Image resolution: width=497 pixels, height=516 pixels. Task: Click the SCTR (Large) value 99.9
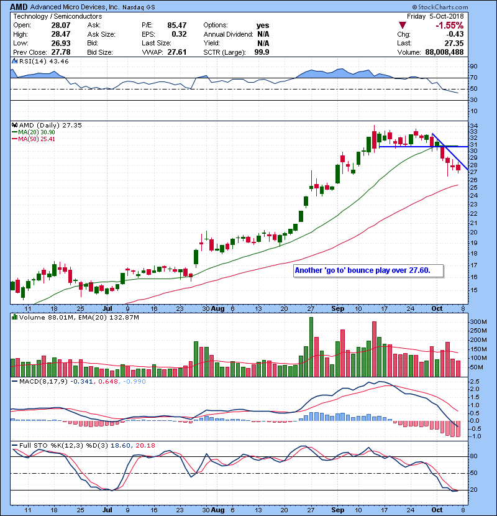tap(262, 52)
